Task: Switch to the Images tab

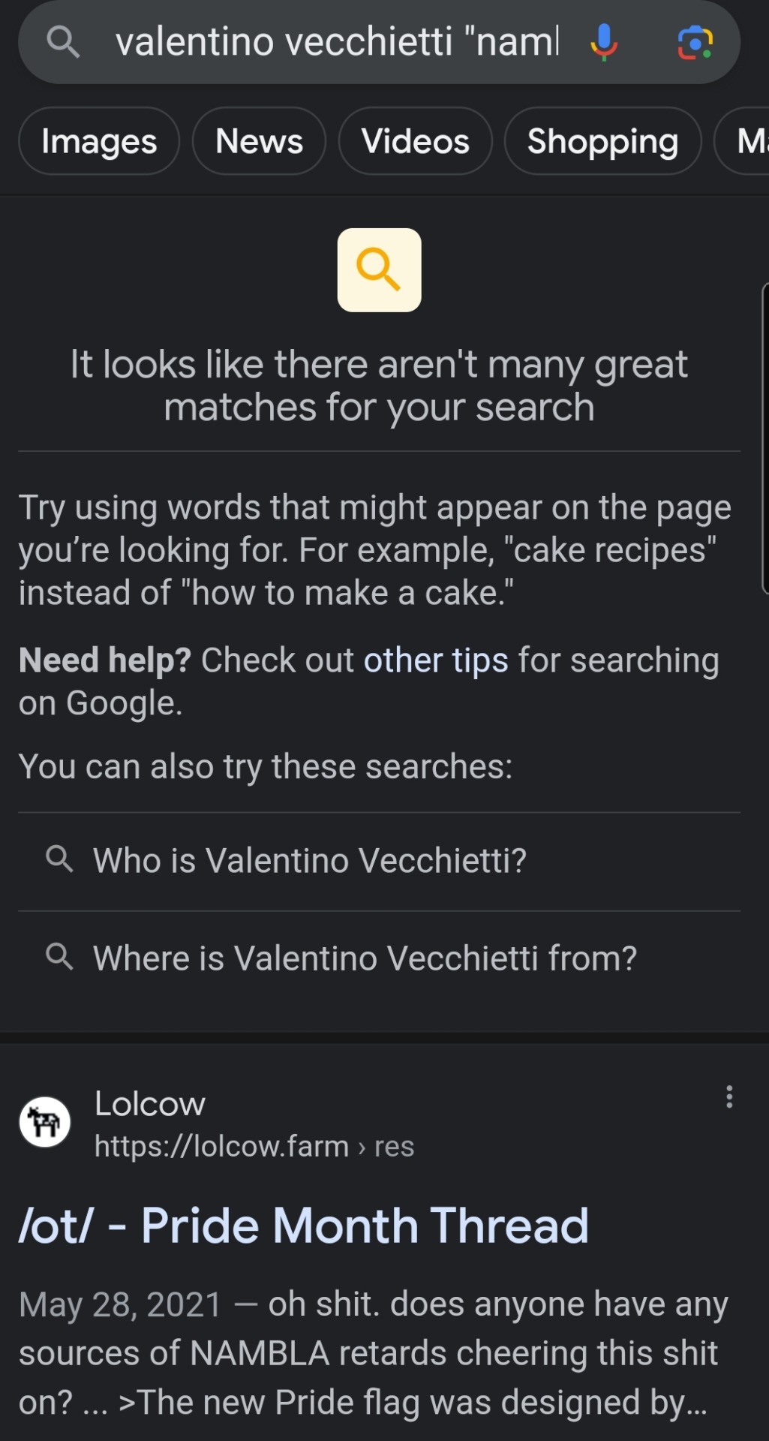Action: tap(99, 141)
